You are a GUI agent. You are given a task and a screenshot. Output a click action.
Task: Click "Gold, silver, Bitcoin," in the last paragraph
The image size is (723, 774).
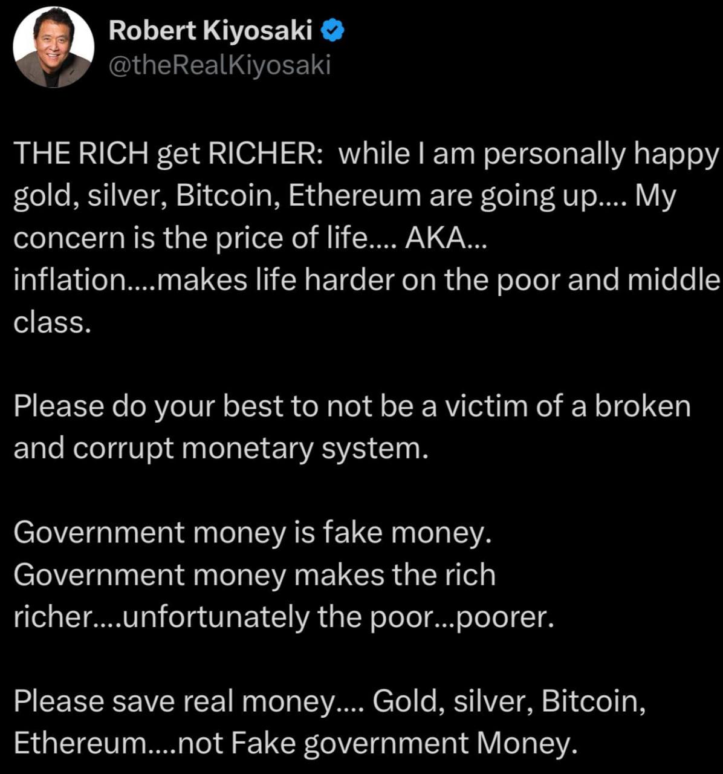click(509, 701)
